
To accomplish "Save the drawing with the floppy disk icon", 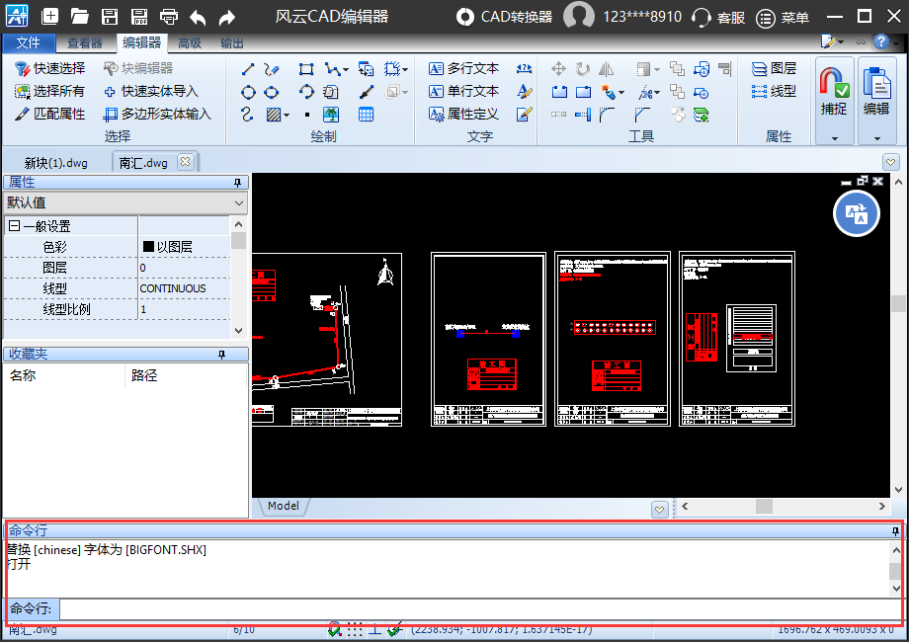I will pyautogui.click(x=110, y=17).
